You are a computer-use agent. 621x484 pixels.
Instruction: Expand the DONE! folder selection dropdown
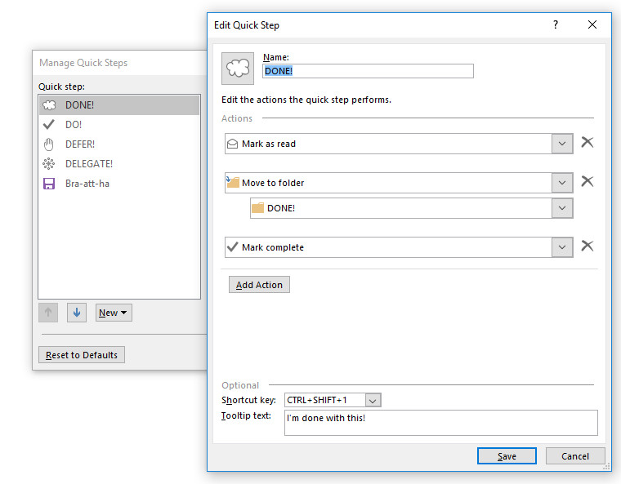coord(562,208)
